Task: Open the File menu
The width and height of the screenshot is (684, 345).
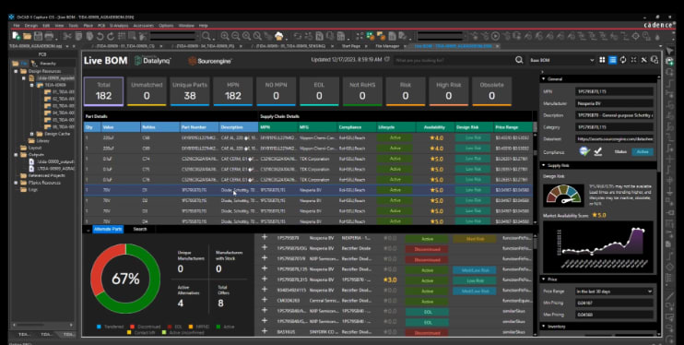Action: (17, 26)
